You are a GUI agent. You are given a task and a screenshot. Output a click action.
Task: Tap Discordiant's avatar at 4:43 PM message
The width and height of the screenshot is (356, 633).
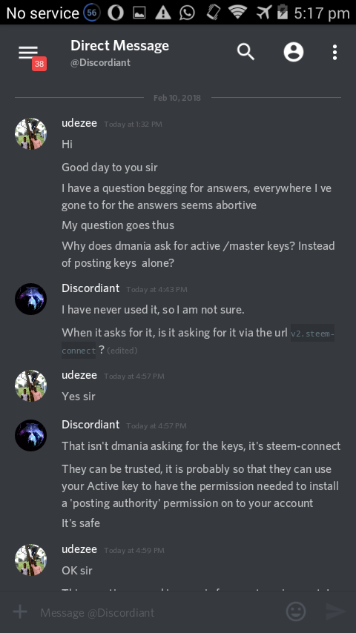coord(30,299)
